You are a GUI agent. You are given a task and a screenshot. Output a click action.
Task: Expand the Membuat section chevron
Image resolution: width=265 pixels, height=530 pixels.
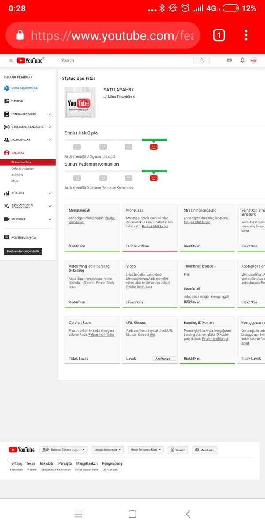(50, 219)
